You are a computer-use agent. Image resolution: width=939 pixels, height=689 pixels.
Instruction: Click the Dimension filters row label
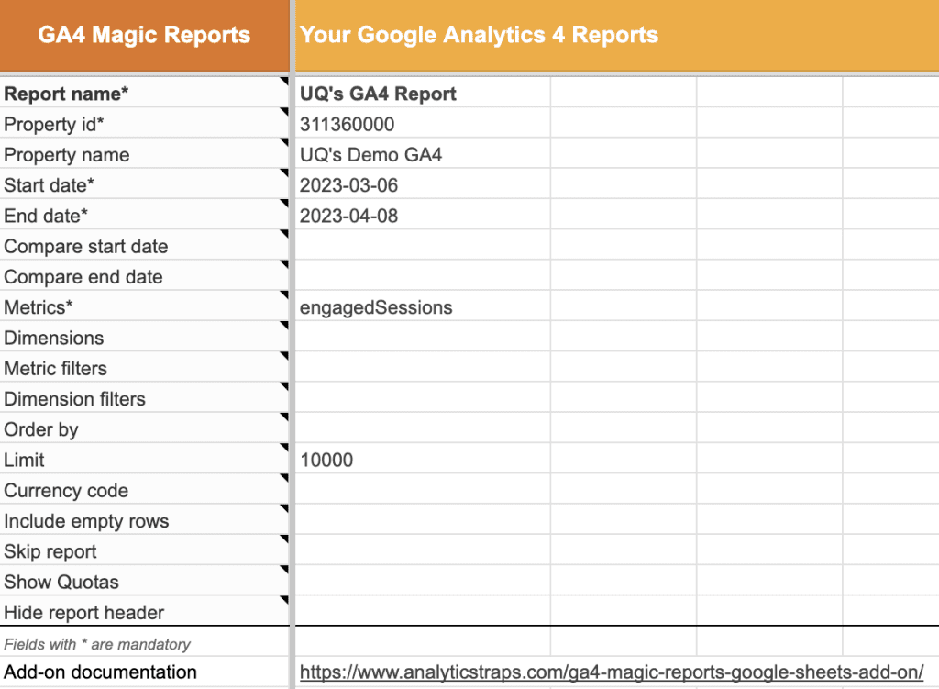(x=75, y=398)
